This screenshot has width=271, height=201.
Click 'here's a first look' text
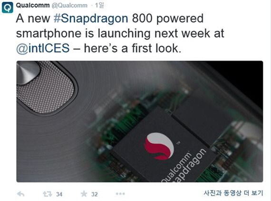132,48
